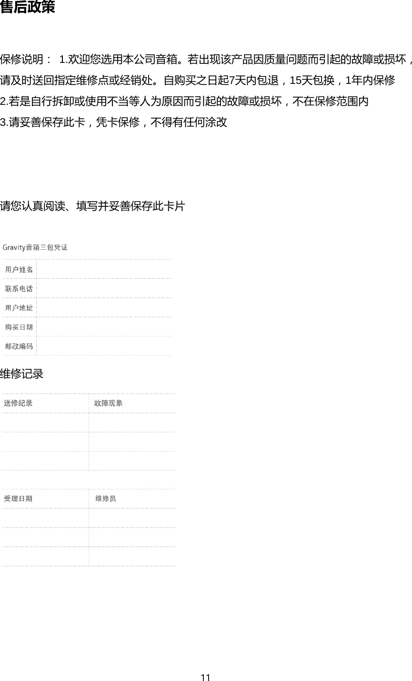Click the Gravity音箱三包凭证 card title
The height and width of the screenshot is (681, 412).
[x=35, y=247]
